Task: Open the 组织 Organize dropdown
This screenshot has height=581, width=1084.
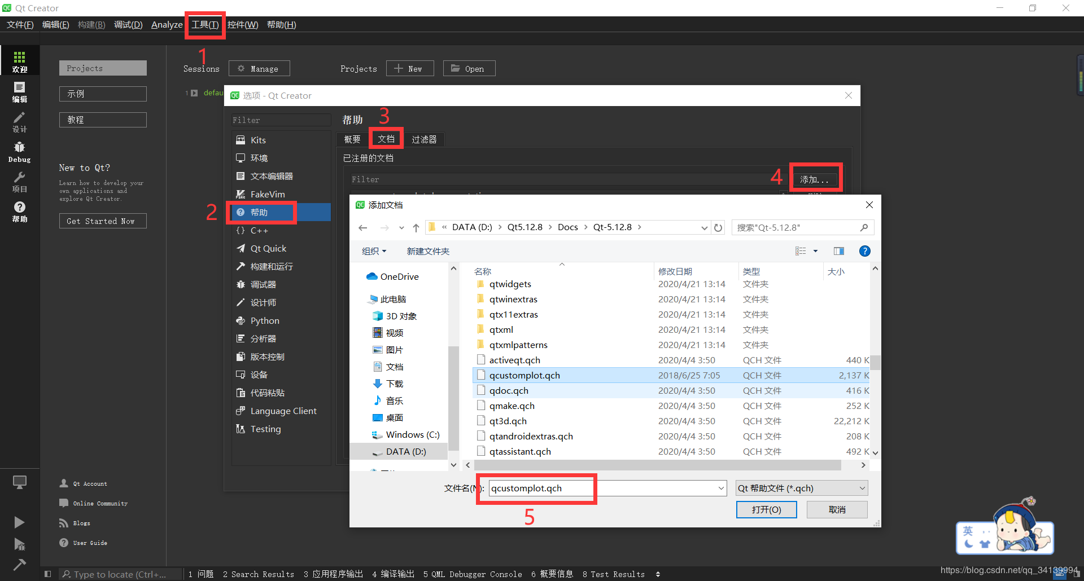Action: click(x=374, y=251)
